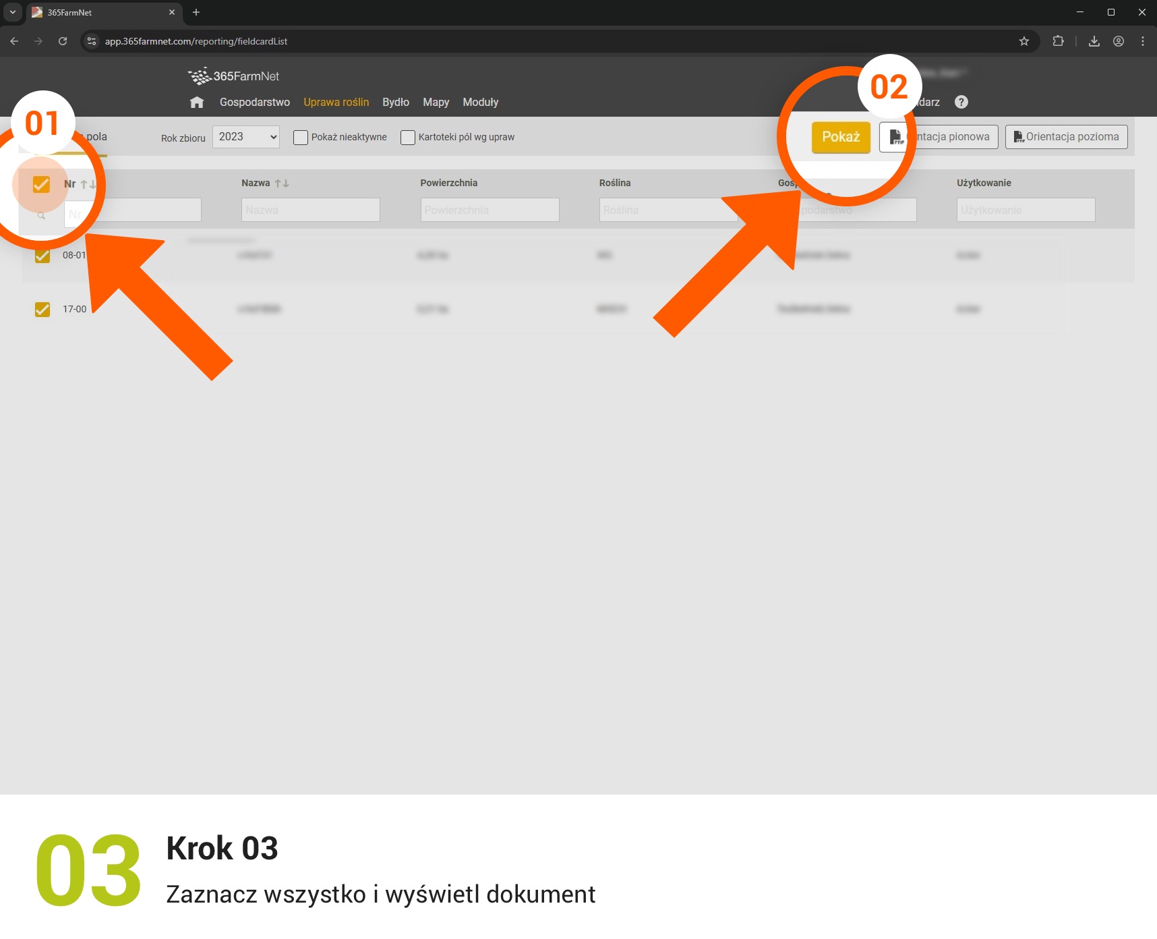Screen dimensions: 1157x939
Task: Toggle the select-all checkbox in header
Action: [x=41, y=184]
